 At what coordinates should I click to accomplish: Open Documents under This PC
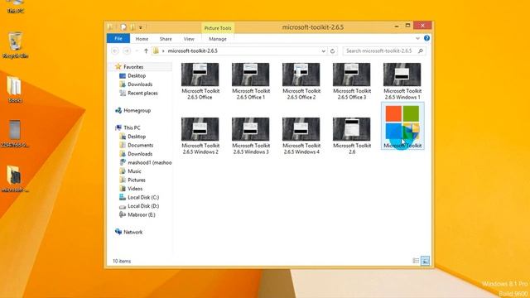click(140, 146)
